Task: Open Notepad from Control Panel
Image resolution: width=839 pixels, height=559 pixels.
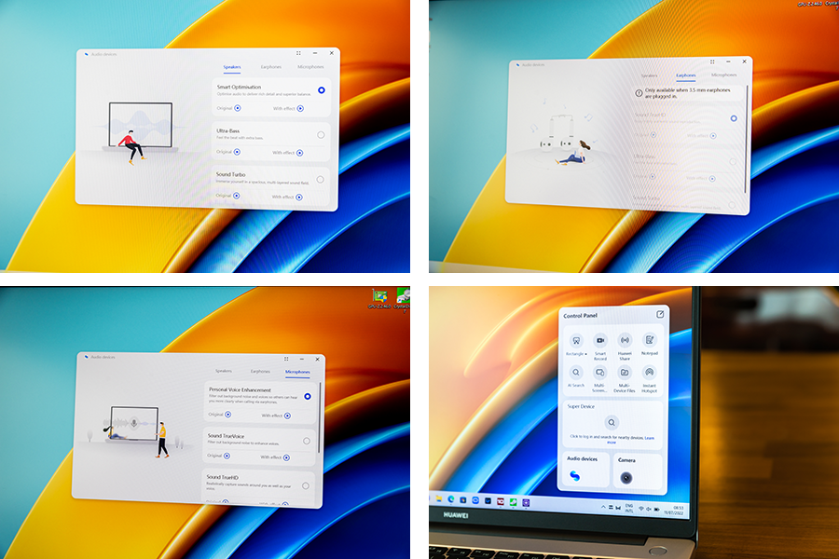Action: click(649, 341)
